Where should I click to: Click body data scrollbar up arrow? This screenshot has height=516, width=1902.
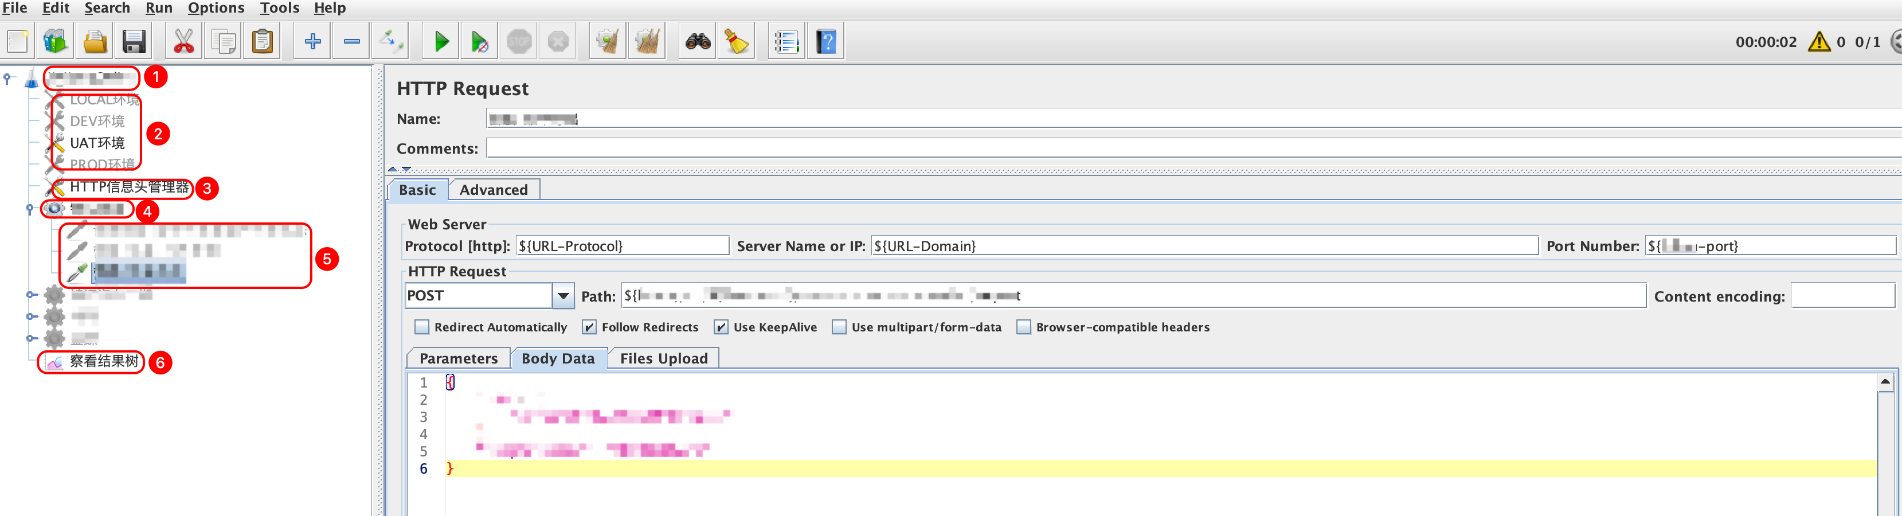coord(1885,382)
